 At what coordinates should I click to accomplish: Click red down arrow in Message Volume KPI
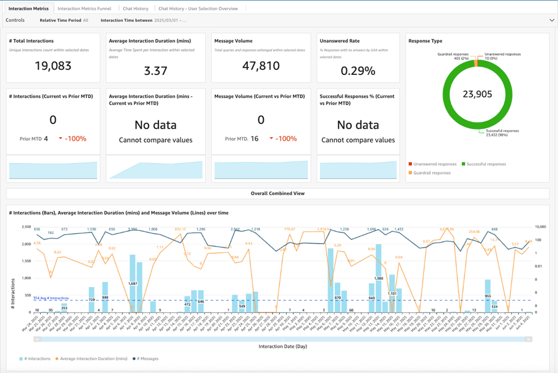click(271, 138)
